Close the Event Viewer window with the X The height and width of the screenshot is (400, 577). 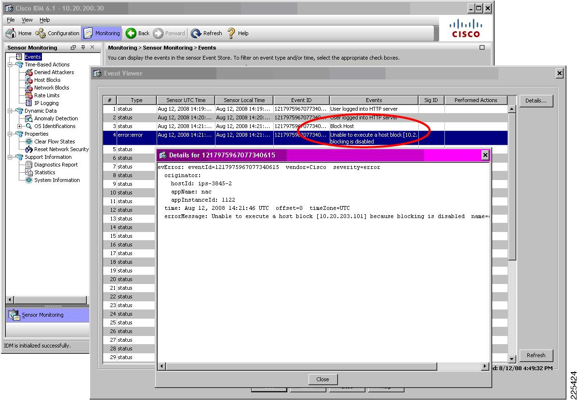(559, 74)
